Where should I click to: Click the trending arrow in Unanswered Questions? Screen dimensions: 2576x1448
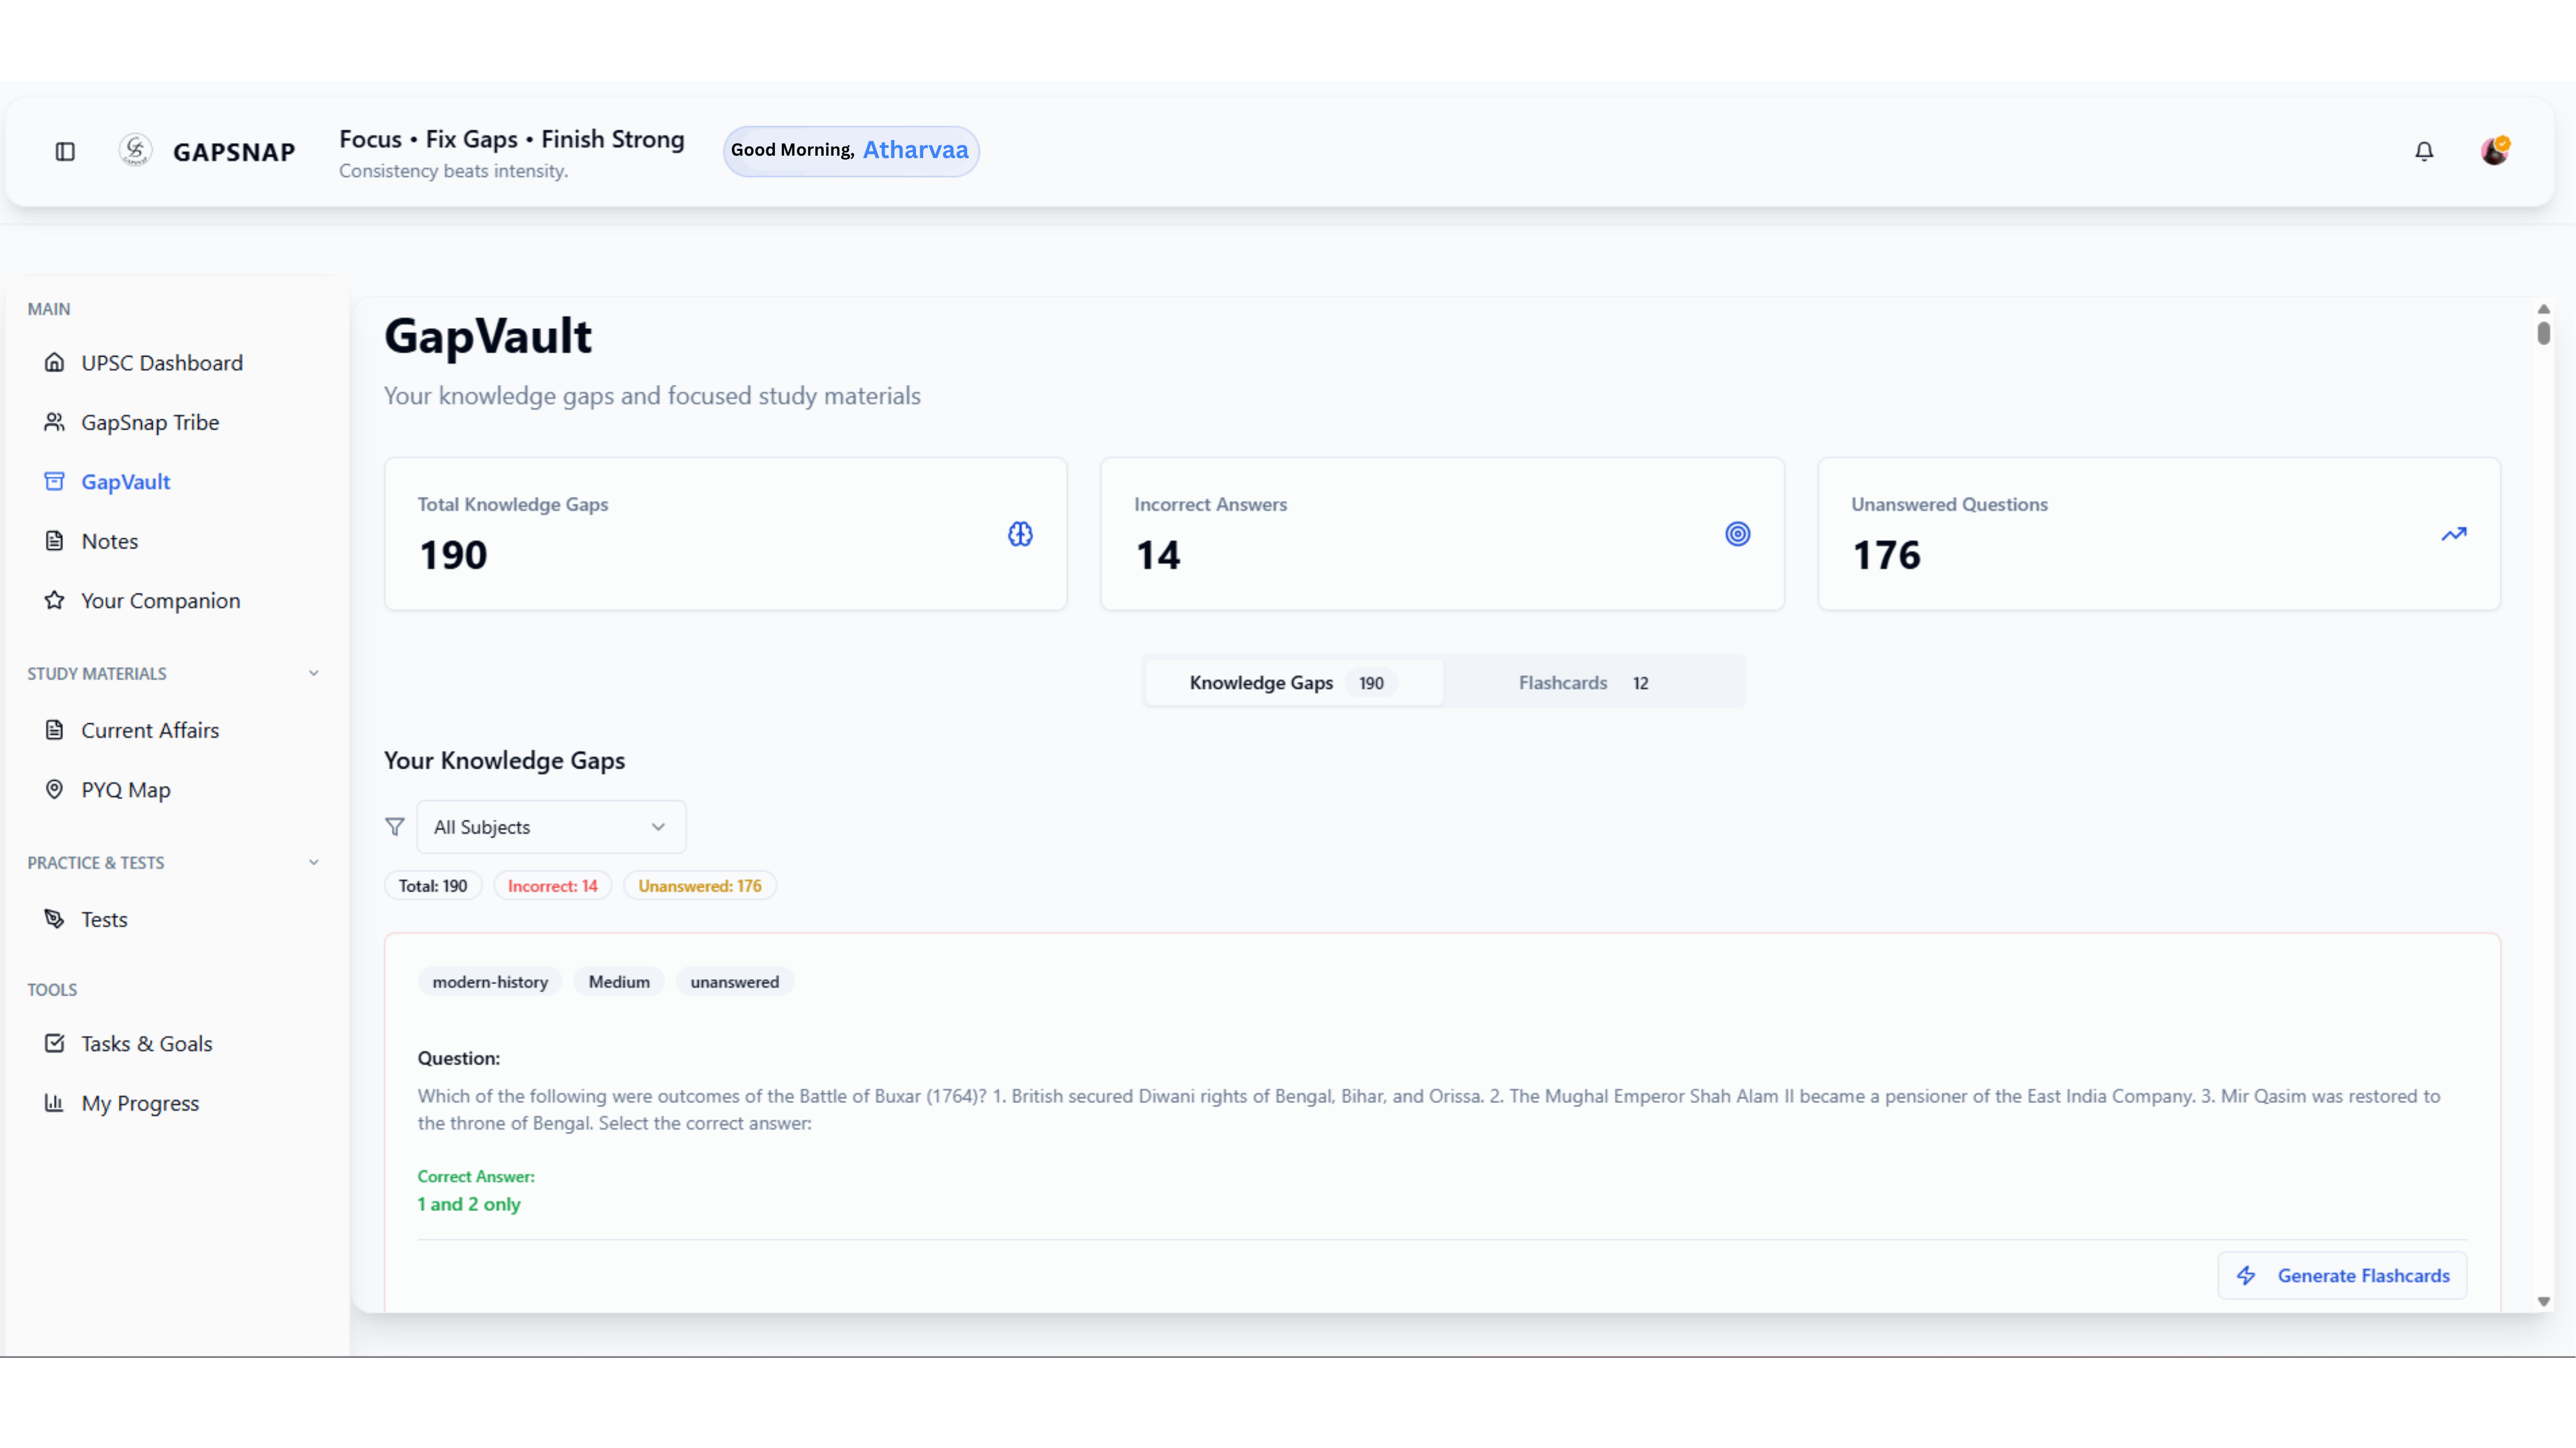click(x=2454, y=534)
